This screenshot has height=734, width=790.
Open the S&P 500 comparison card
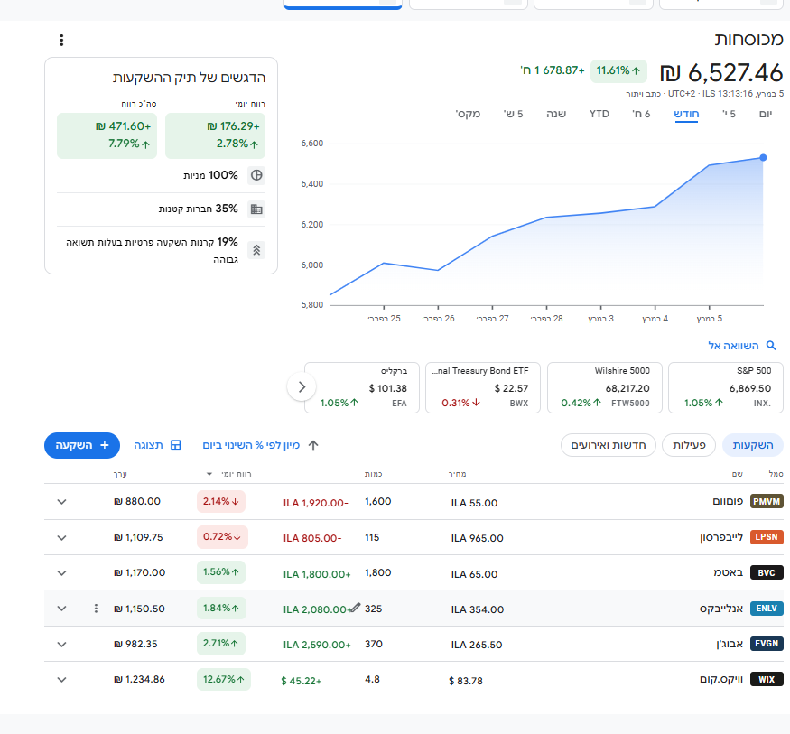pos(725,388)
